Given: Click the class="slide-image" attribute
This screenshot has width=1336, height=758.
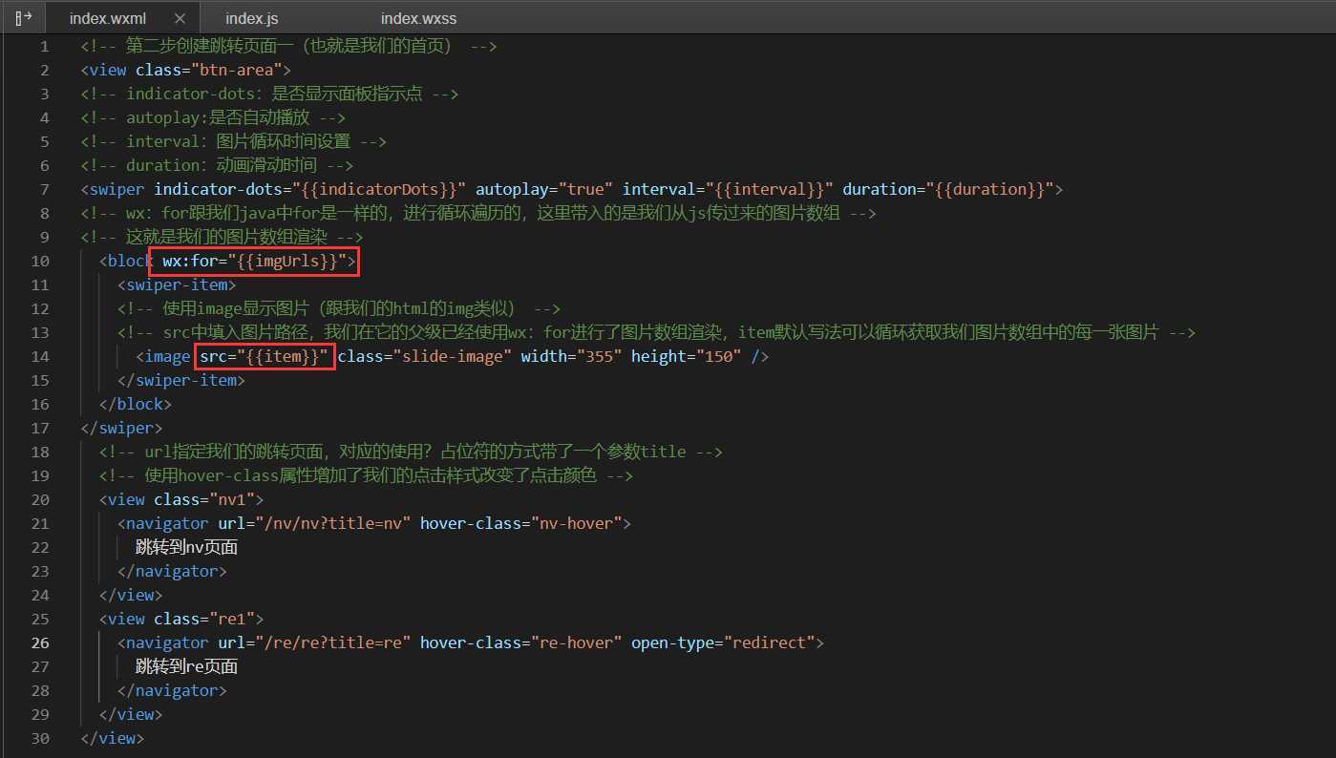Looking at the screenshot, I should pyautogui.click(x=424, y=356).
